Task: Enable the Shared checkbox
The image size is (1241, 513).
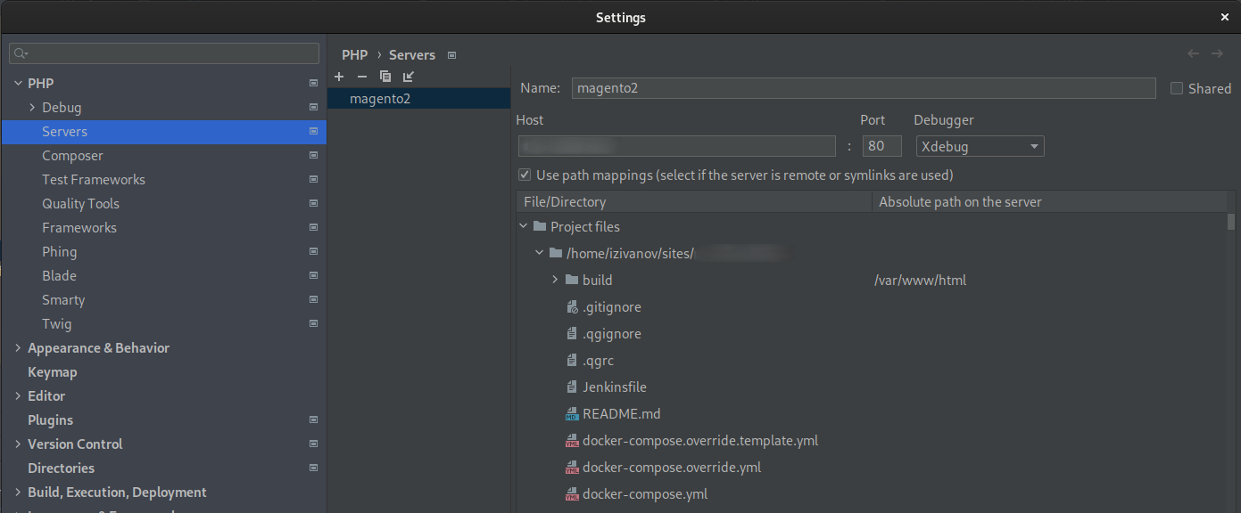Action: pyautogui.click(x=1177, y=88)
